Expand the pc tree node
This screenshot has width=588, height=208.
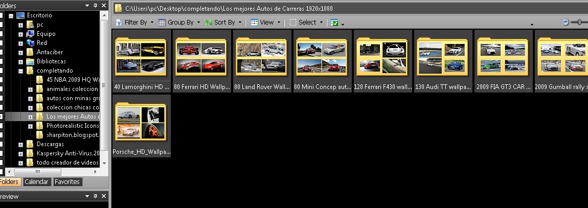pyautogui.click(x=20, y=25)
